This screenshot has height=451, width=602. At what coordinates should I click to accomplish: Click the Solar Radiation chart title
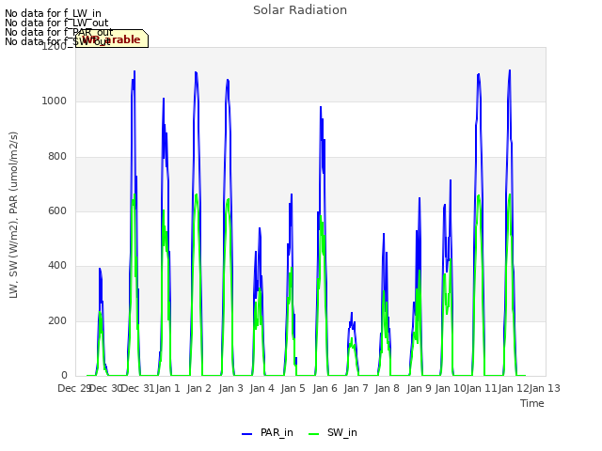(300, 10)
